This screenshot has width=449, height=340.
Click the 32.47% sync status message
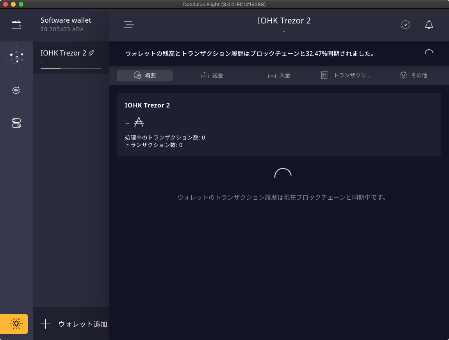pos(250,54)
